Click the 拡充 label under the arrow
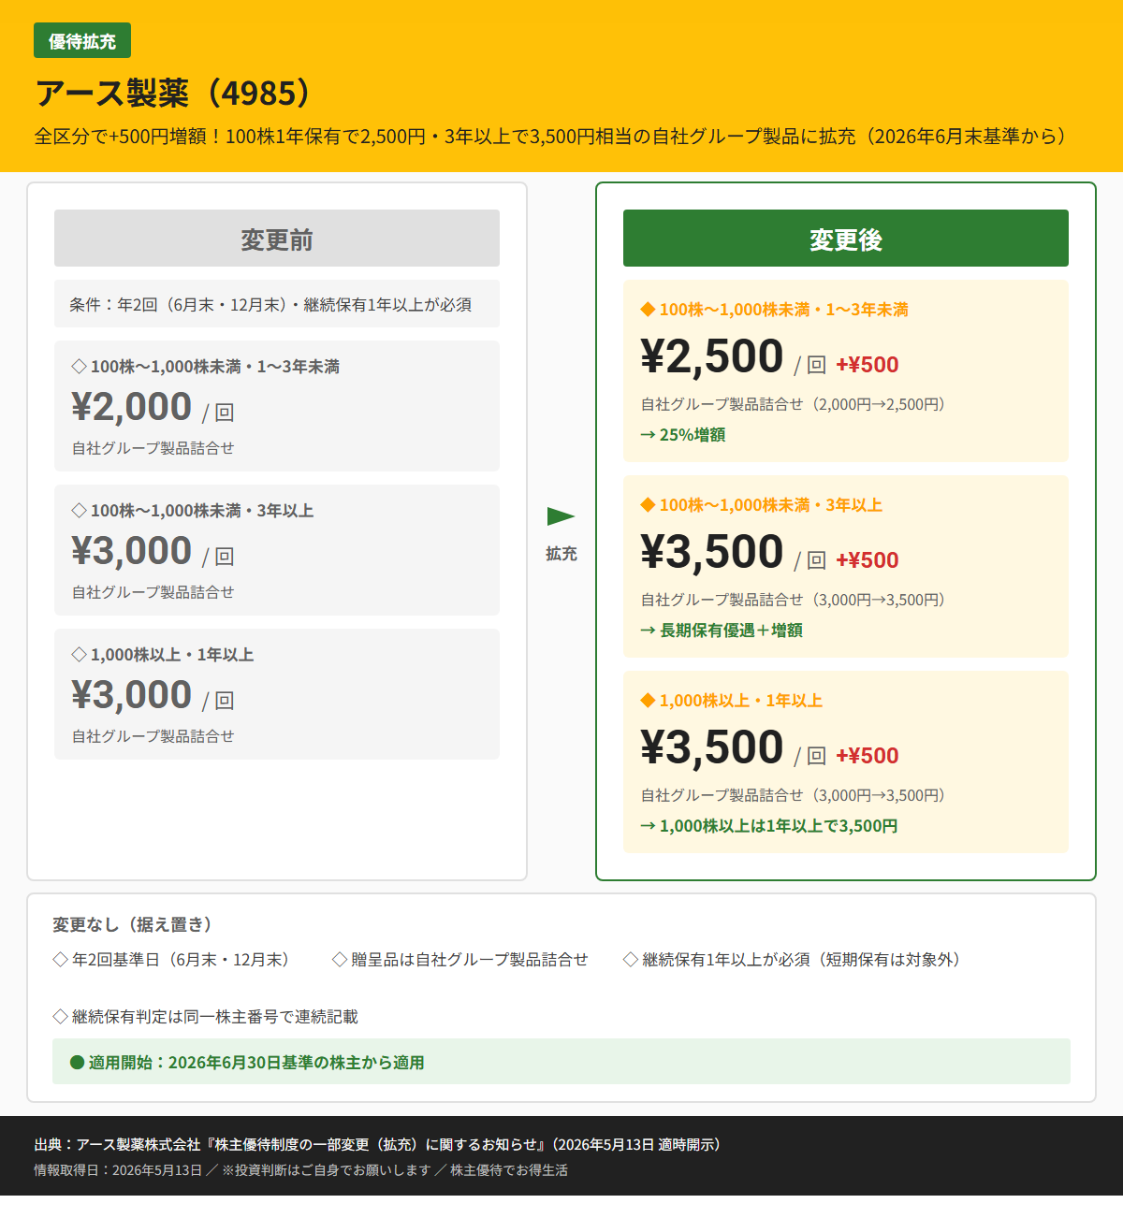This screenshot has height=1218, width=1123. point(561,554)
